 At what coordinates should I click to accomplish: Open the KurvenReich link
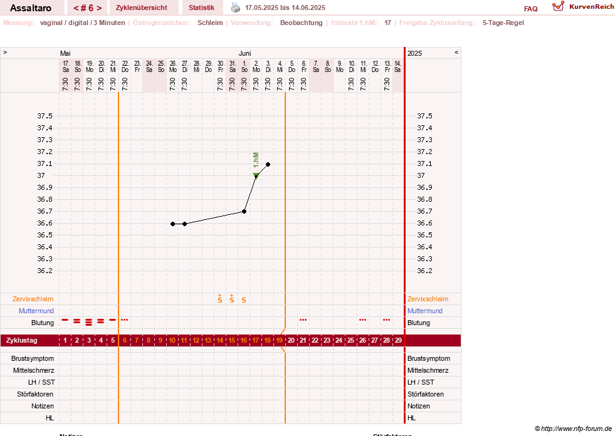pos(591,7)
